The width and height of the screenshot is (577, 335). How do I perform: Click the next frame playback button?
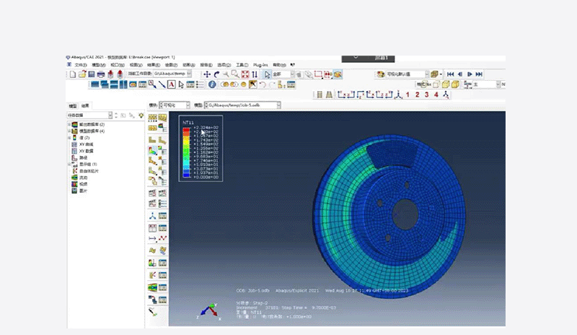pos(469,74)
